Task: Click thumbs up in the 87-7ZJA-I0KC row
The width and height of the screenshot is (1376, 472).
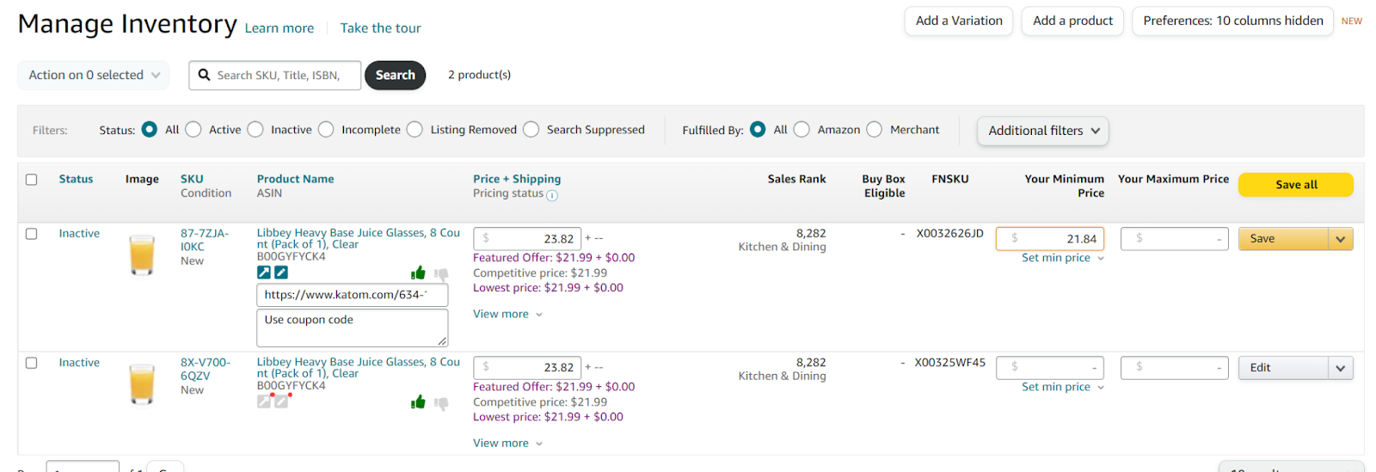Action: (418, 273)
